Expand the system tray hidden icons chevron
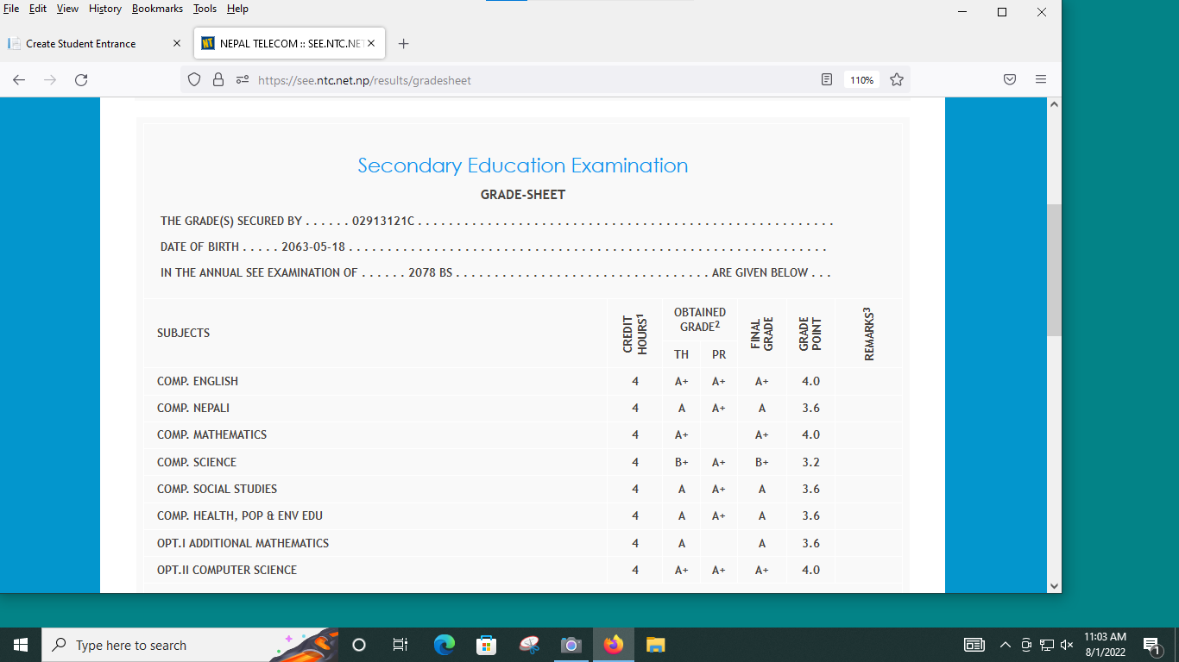The width and height of the screenshot is (1179, 662). tap(1005, 645)
